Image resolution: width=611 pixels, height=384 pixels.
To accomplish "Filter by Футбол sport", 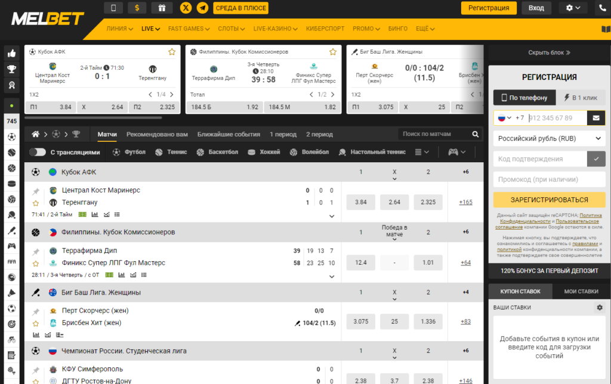I will [x=129, y=152].
